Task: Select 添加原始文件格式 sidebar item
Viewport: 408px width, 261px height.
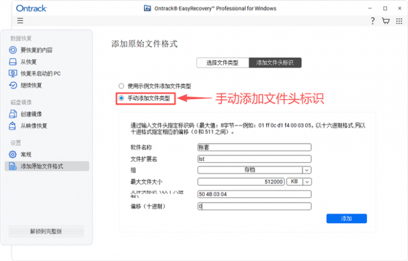Action: [x=47, y=166]
